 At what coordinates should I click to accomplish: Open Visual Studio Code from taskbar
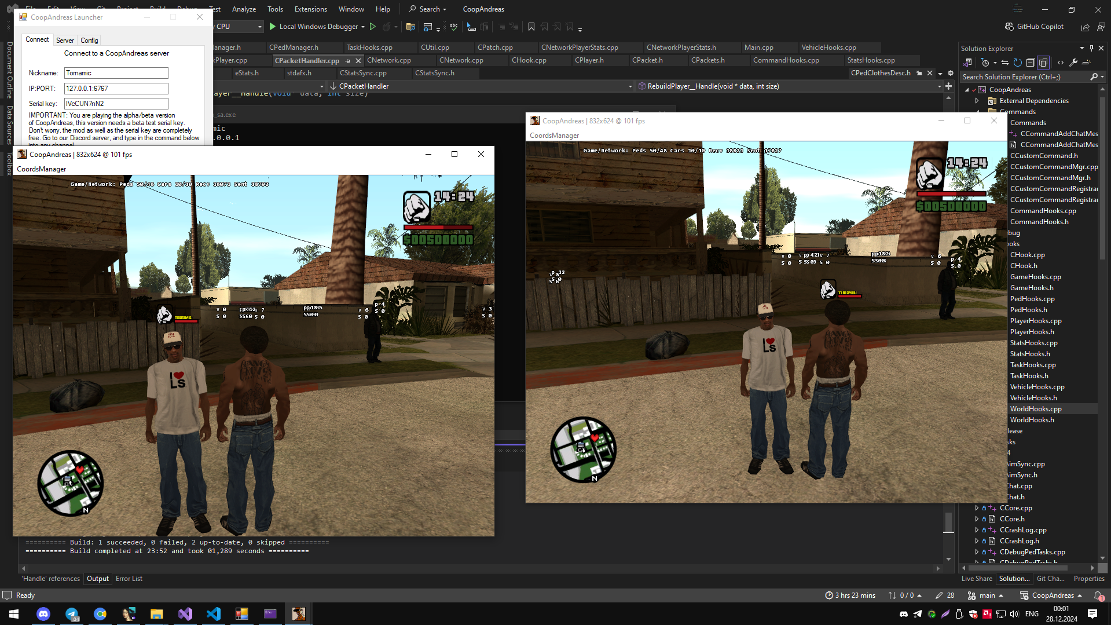point(214,614)
